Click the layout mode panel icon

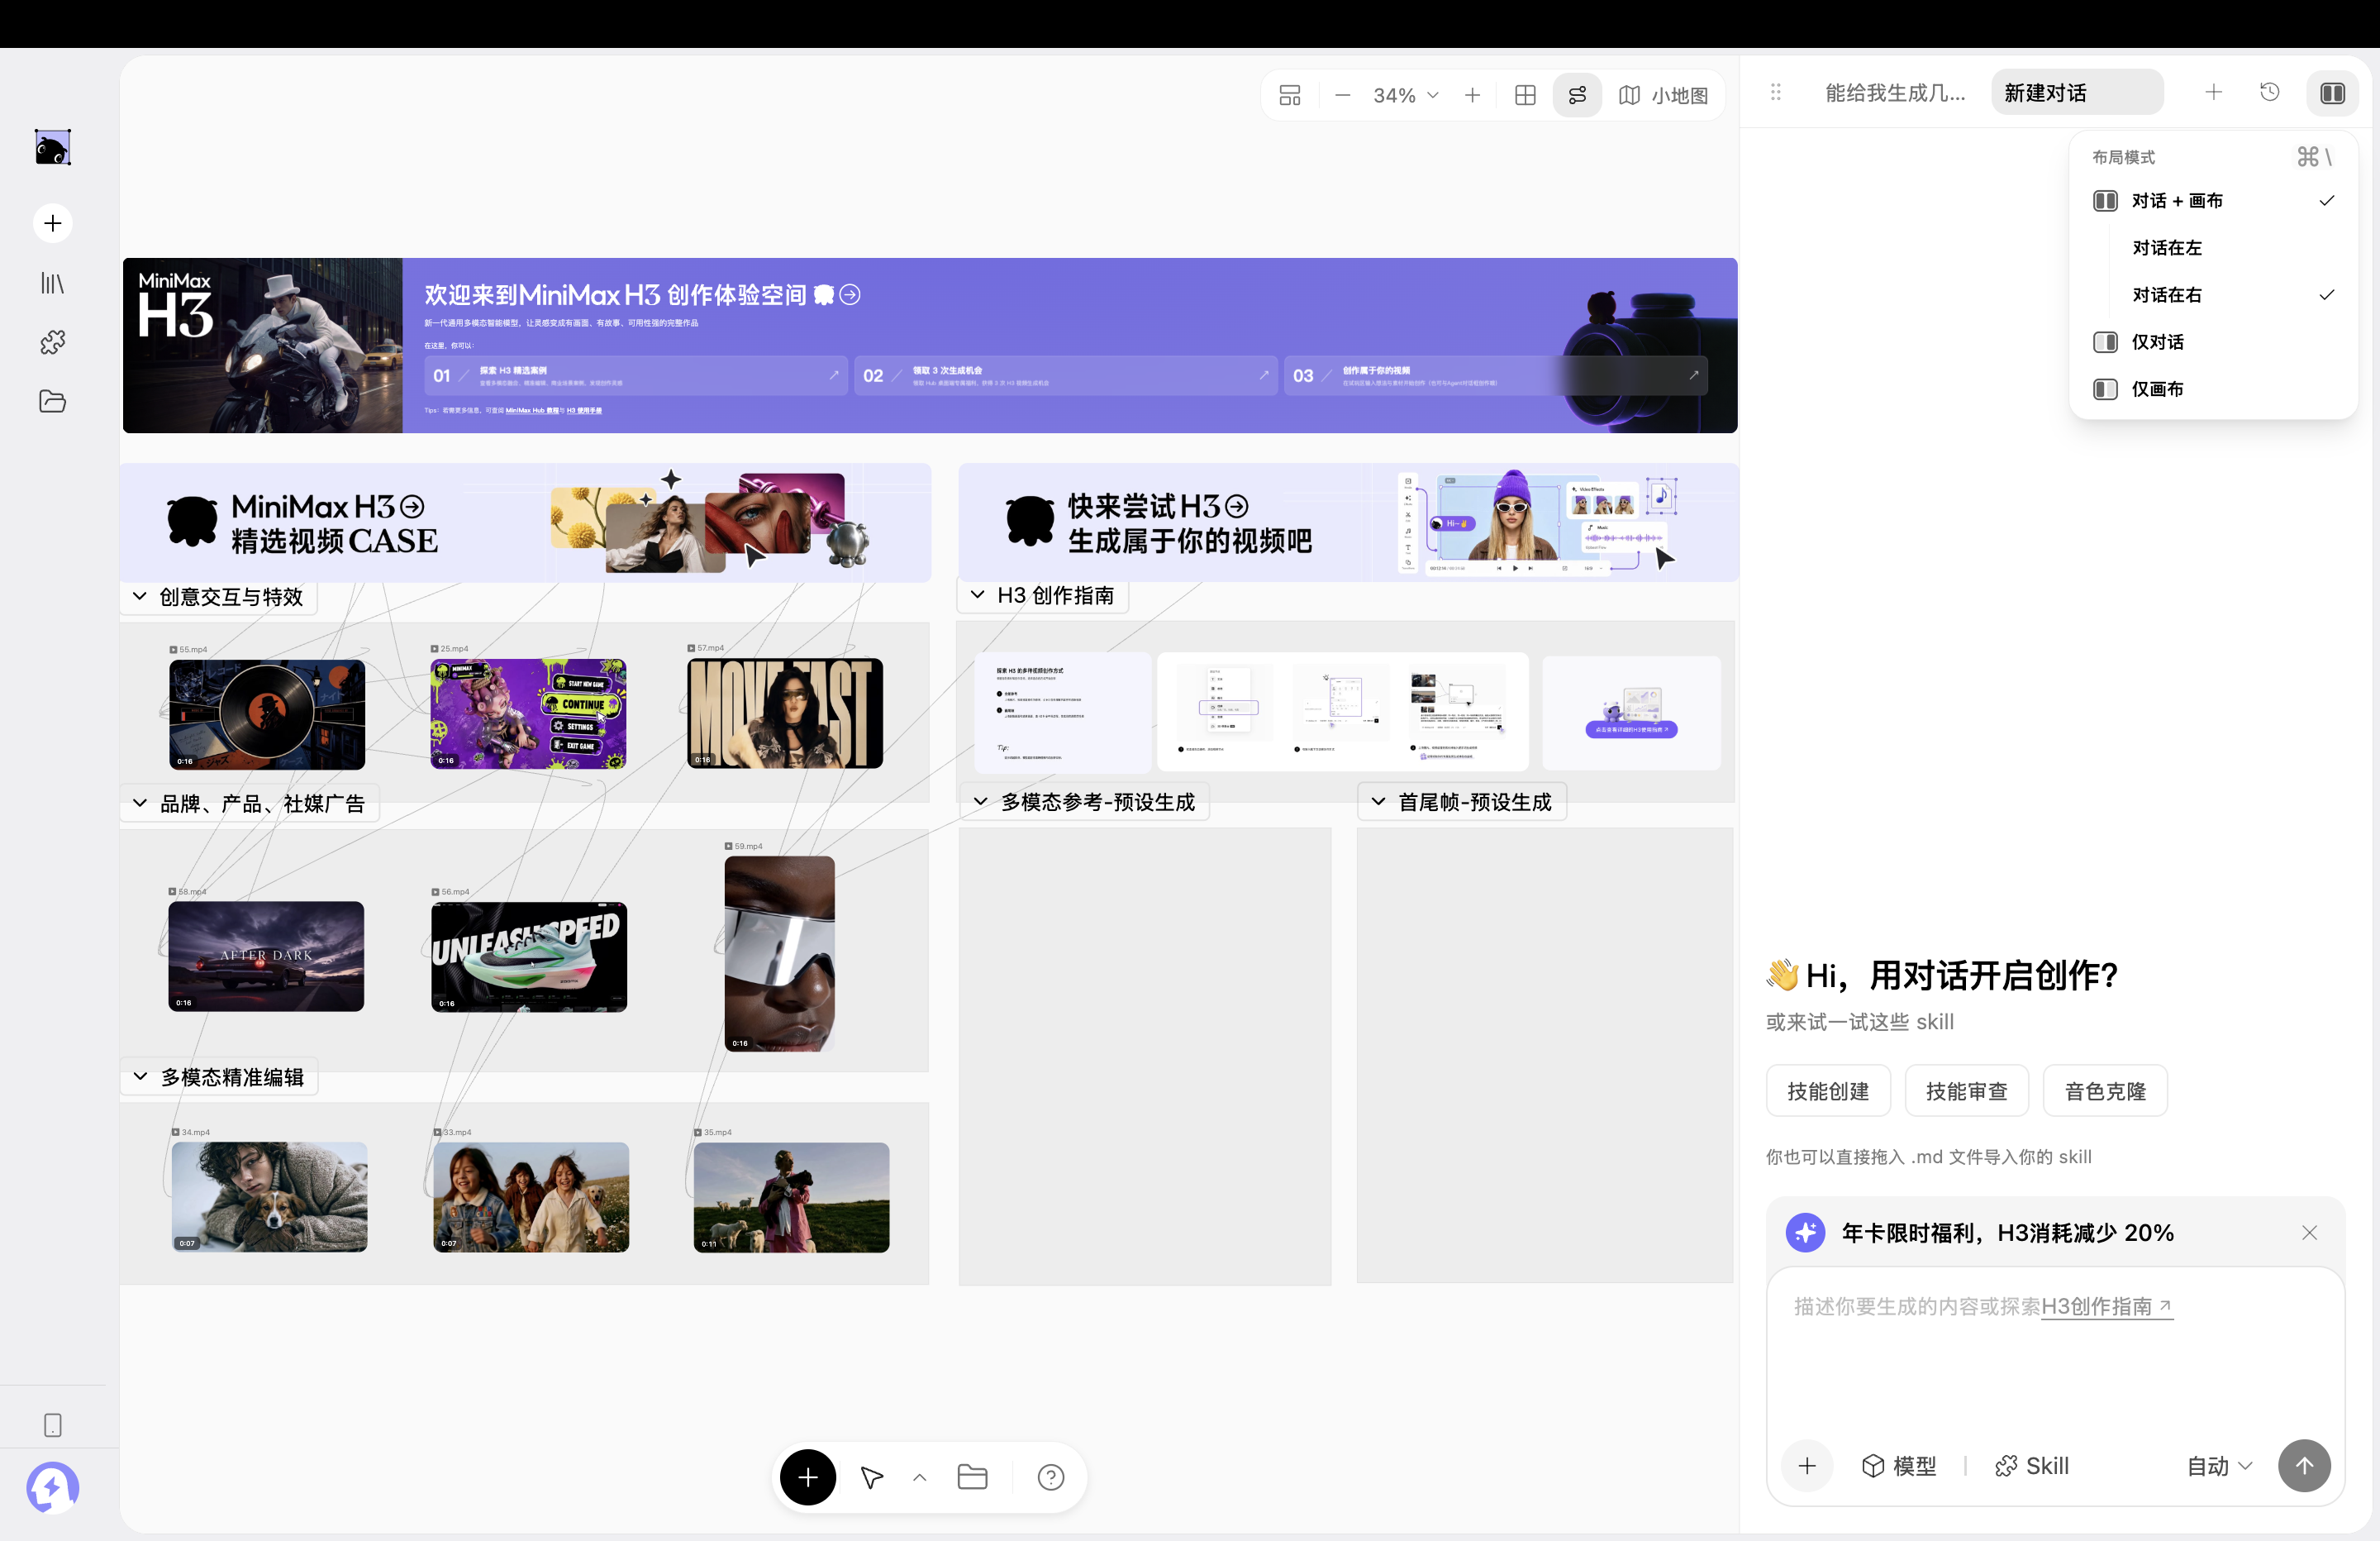[x=2332, y=93]
